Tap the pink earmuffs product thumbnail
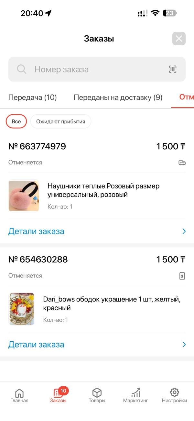The image size is (194, 421). (24, 196)
